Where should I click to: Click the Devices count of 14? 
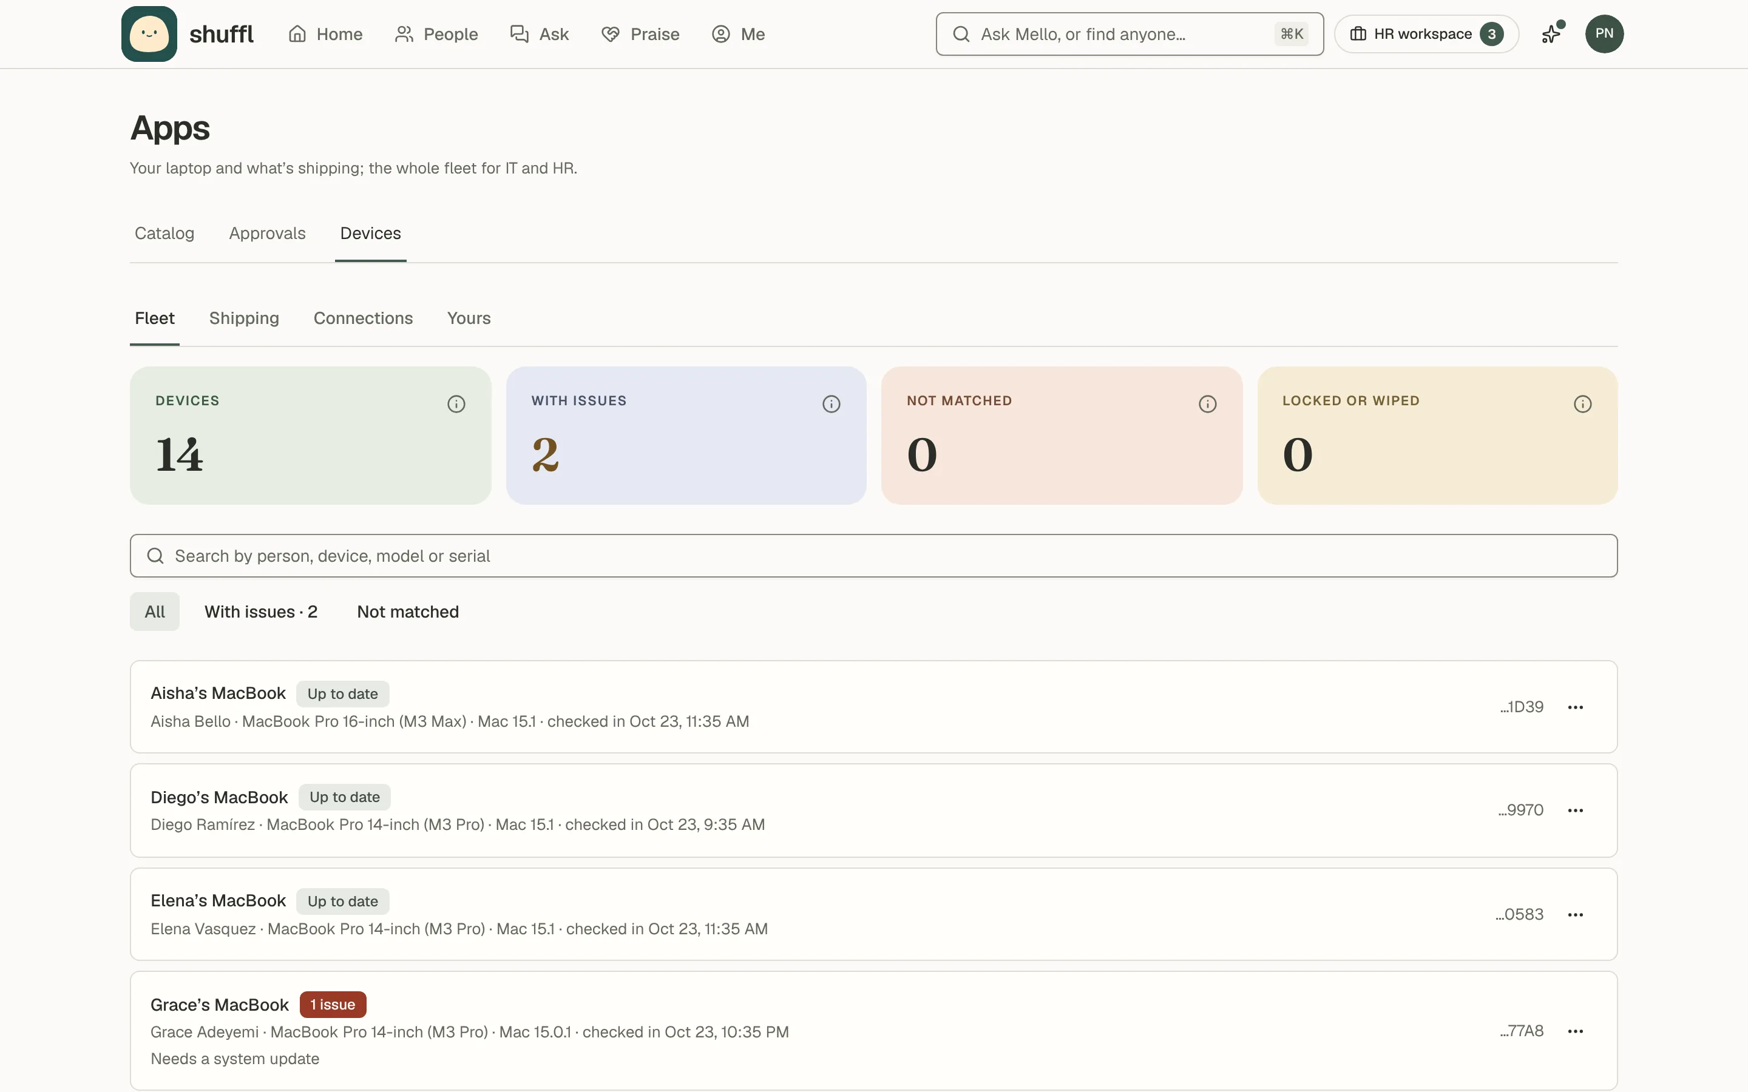[x=180, y=455]
